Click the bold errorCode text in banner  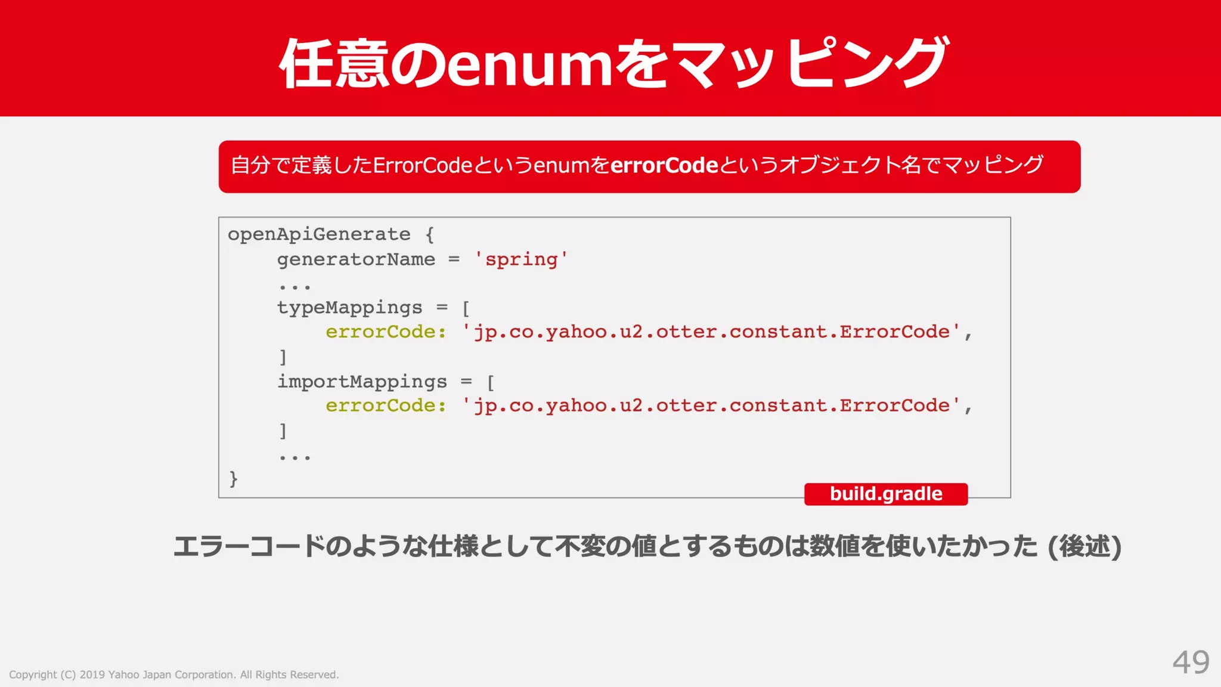coord(664,165)
